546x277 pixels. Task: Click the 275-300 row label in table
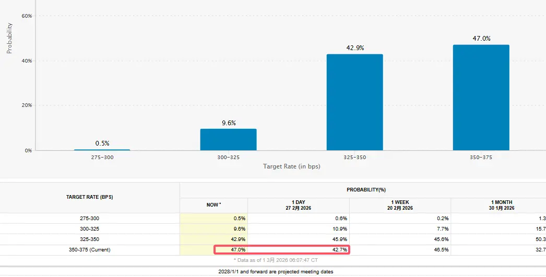[89, 218]
